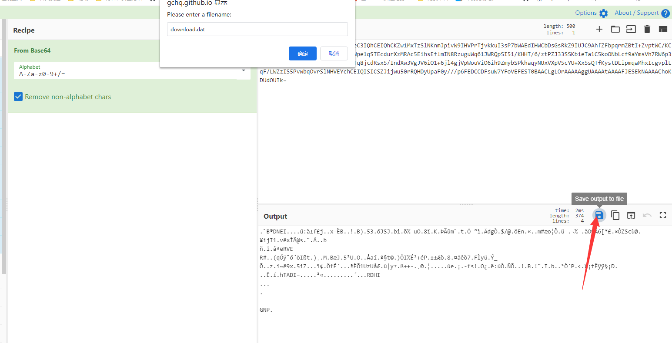Click the Recipe panel title

pos(24,30)
